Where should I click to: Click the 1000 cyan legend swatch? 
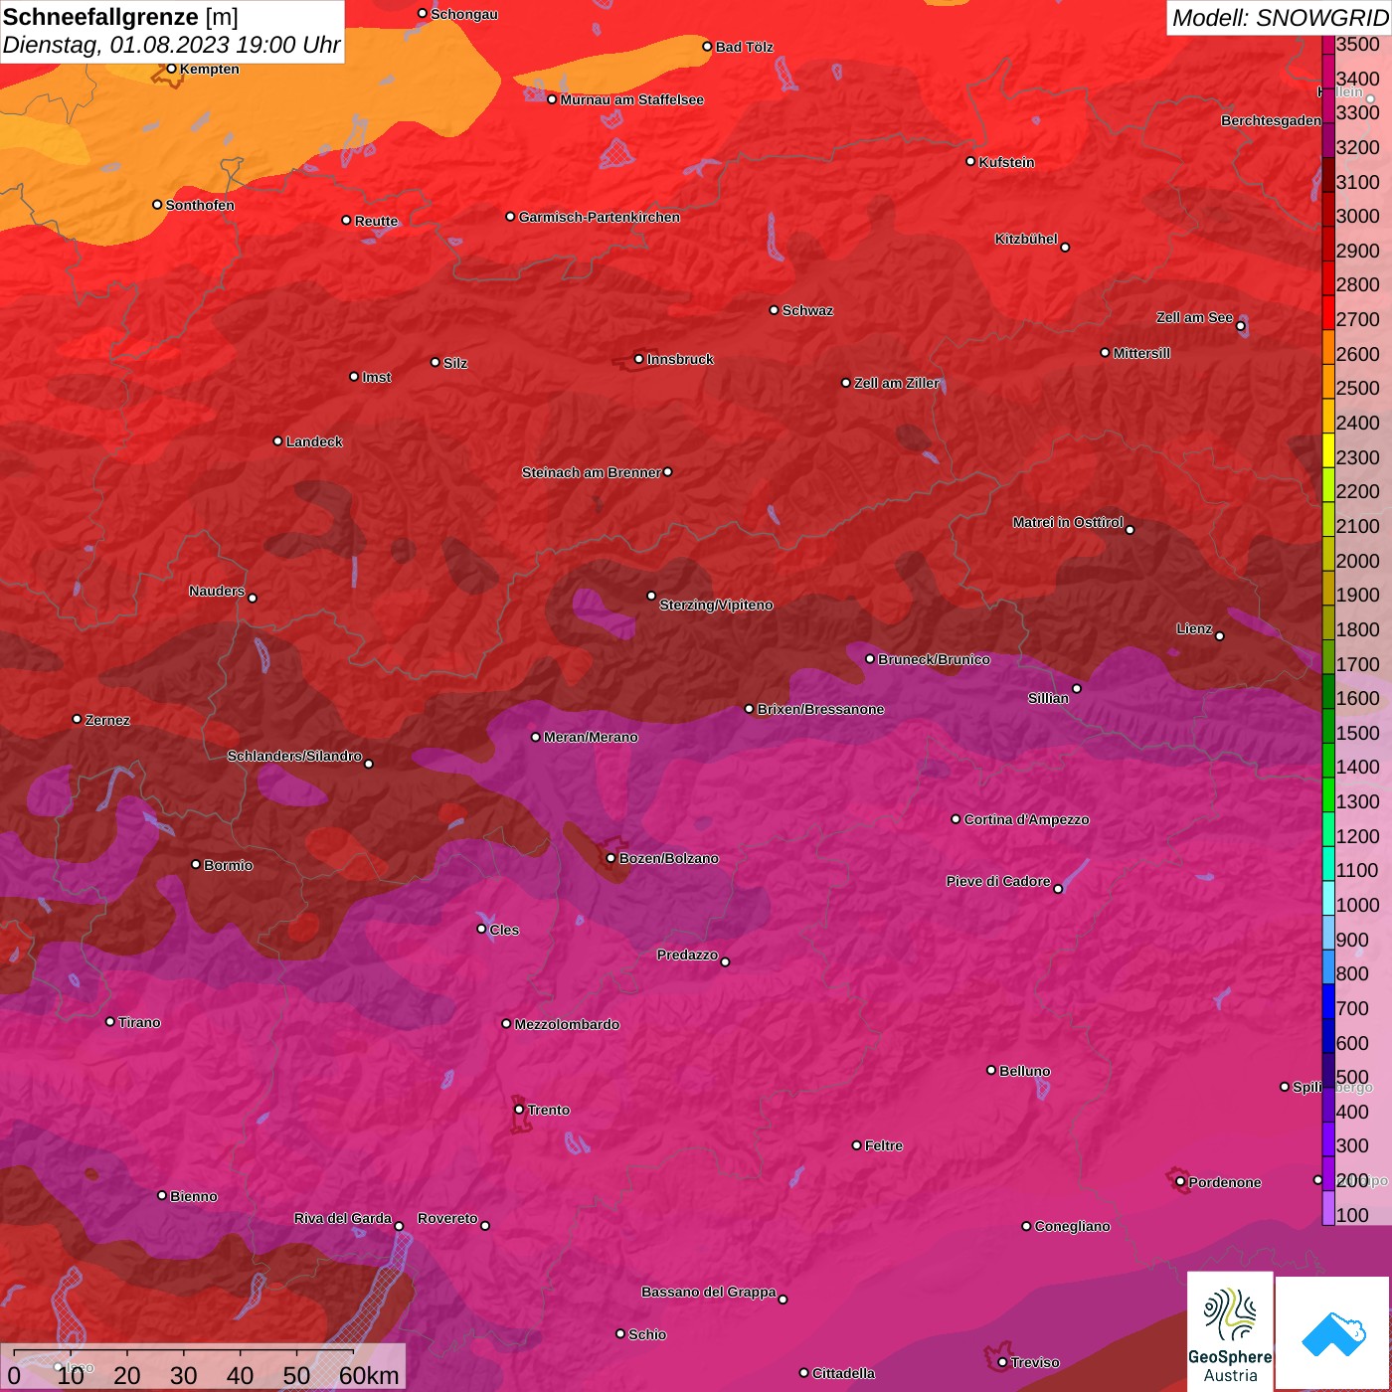pyautogui.click(x=1328, y=897)
